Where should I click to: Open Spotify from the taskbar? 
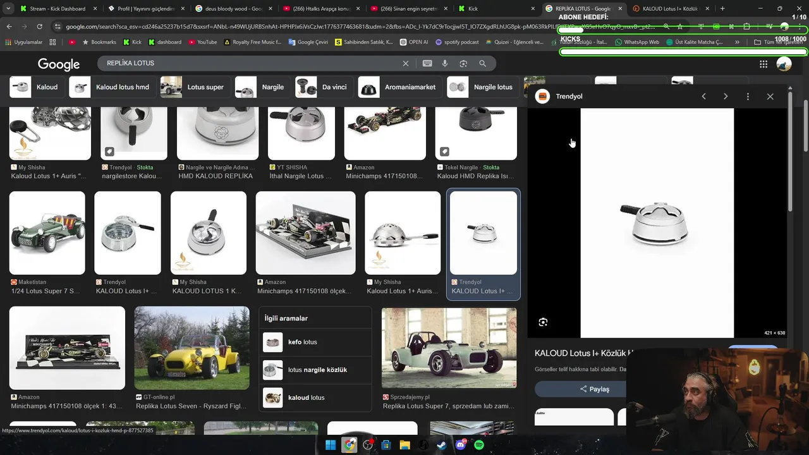479,445
